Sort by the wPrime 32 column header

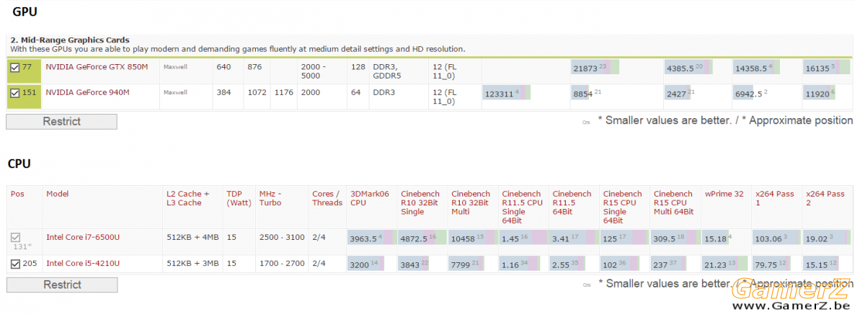click(x=724, y=194)
